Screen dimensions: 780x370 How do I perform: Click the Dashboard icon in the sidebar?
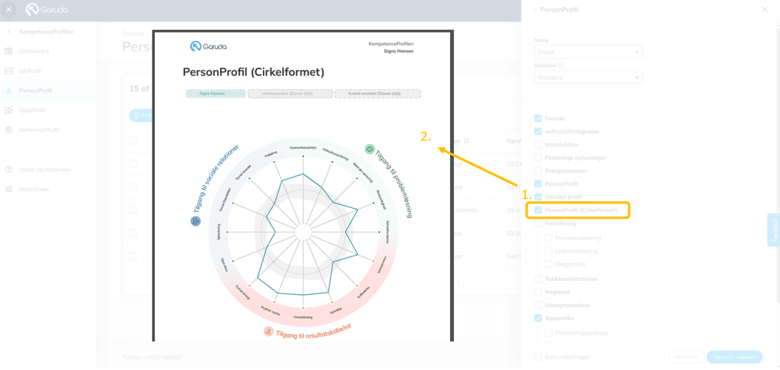[x=8, y=51]
